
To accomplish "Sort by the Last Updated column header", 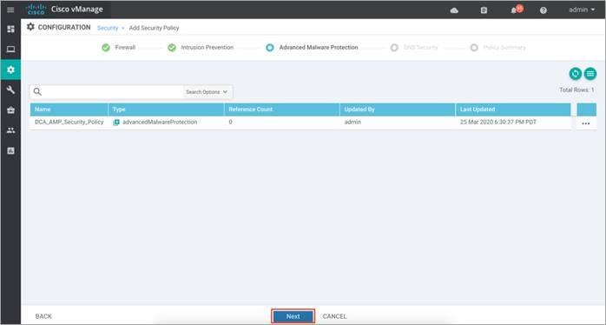I will (x=513, y=109).
